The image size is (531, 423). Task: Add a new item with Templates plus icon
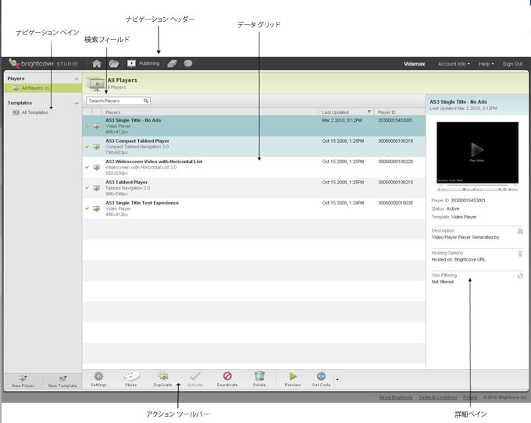click(77, 103)
